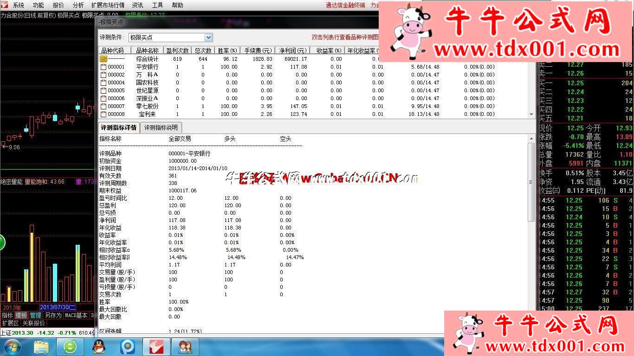Click the 扩展区 button
The width and height of the screenshot is (634, 356).
[x=10, y=323]
